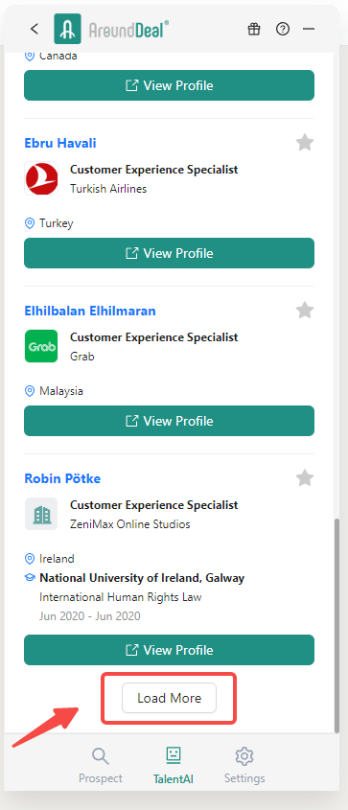Open the gift rewards icon
348x810 pixels.
(x=253, y=29)
